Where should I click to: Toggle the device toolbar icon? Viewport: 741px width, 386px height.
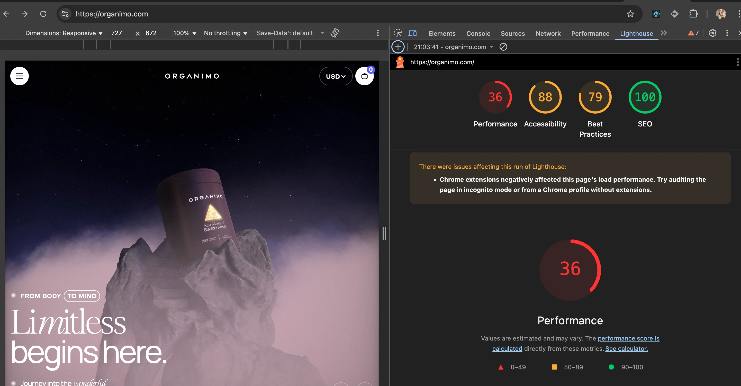(x=412, y=33)
